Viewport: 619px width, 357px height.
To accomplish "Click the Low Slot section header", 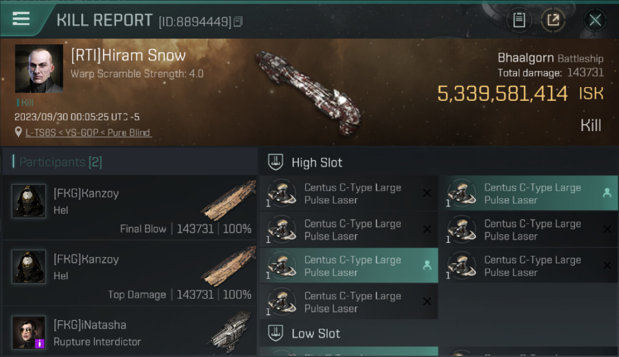I will coord(316,333).
